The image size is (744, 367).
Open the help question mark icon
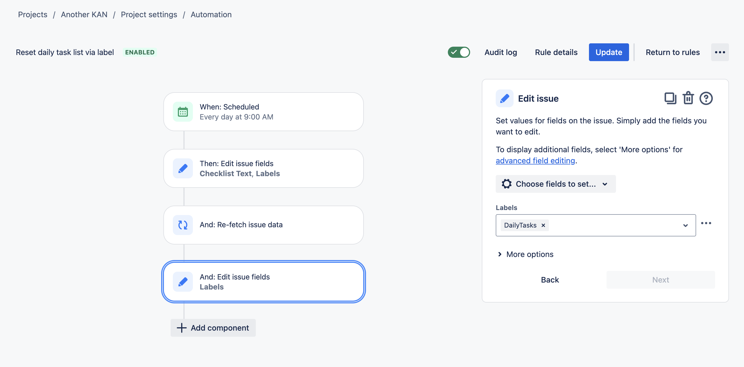706,98
